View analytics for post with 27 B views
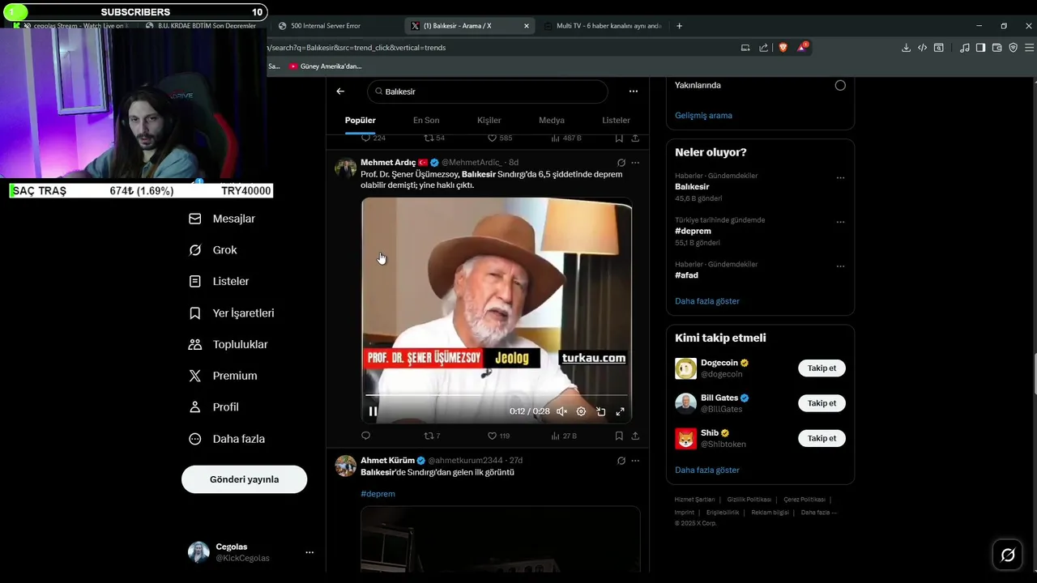Viewport: 1037px width, 583px height. pos(564,436)
